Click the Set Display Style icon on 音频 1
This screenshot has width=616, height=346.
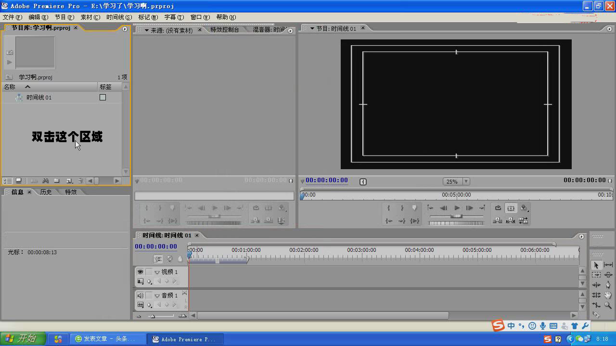[x=141, y=305]
